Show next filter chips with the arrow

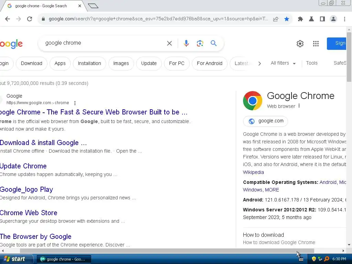(x=260, y=64)
